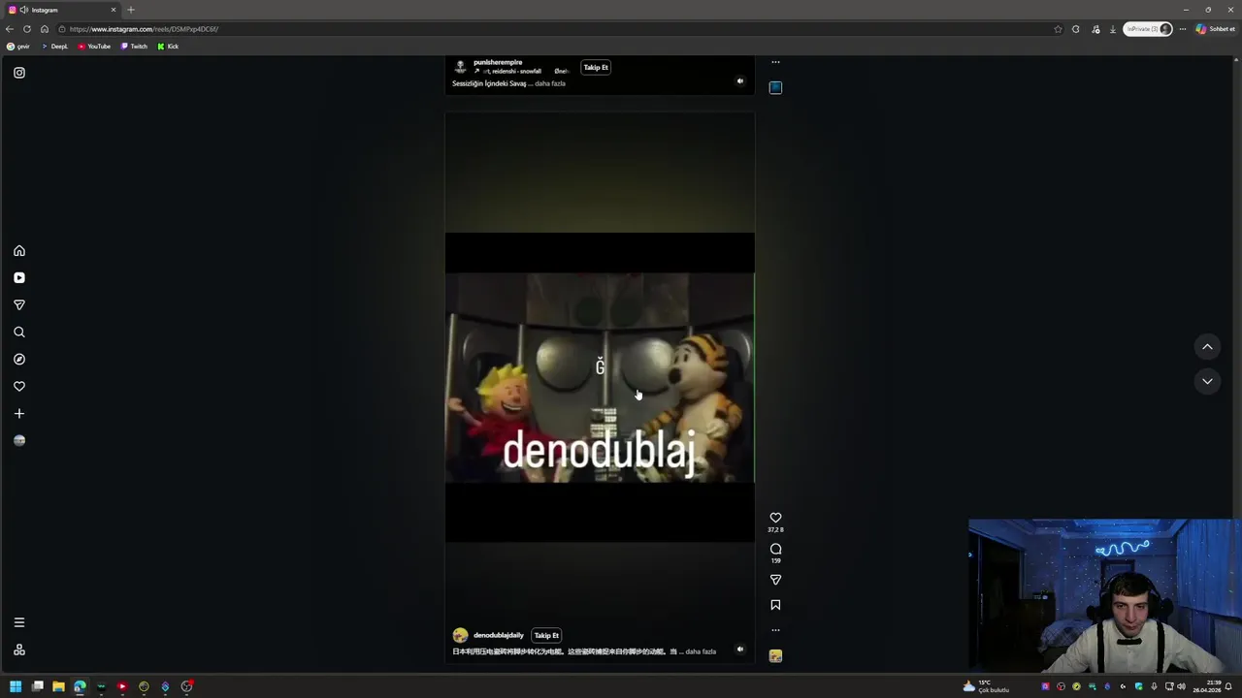Open the browser extensions icon

click(x=1076, y=29)
